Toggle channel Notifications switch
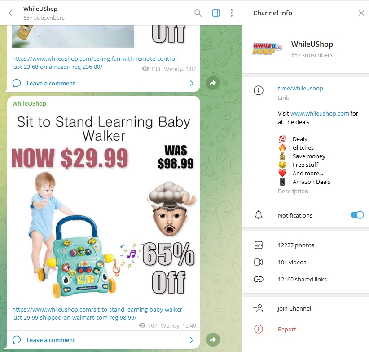This screenshot has height=352, width=369. coord(357,215)
